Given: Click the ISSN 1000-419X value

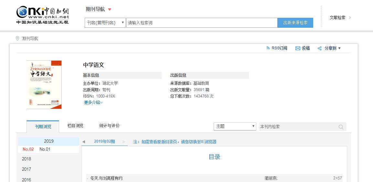Looking at the screenshot, I should [x=106, y=96].
